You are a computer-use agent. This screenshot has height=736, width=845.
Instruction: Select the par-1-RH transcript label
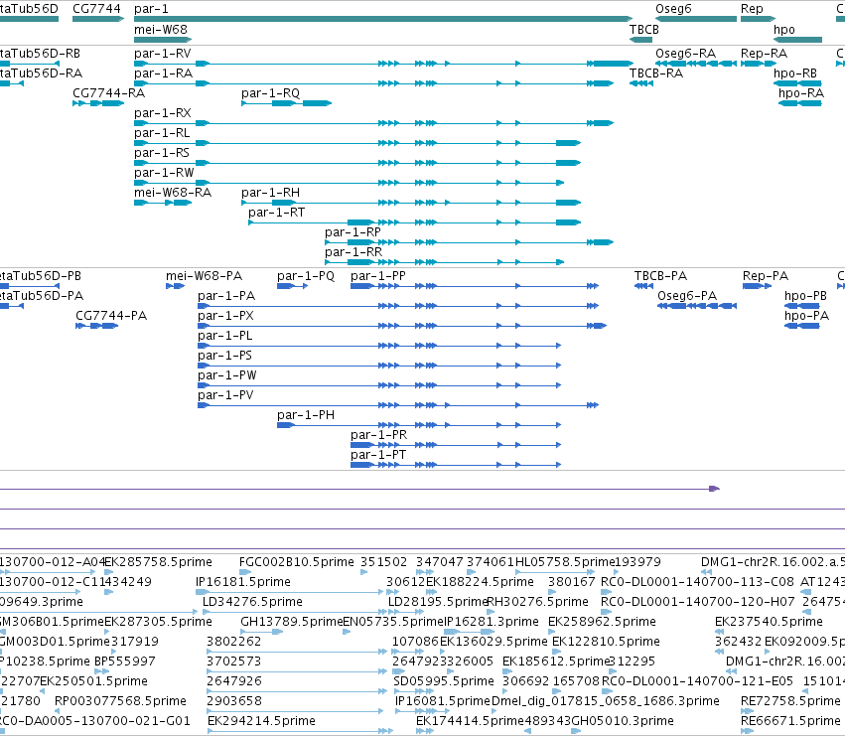270,193
